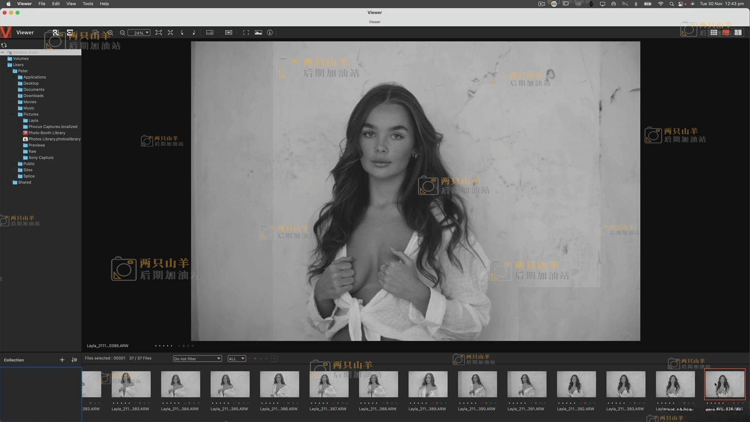Click the zoom out magnifier icon
The height and width of the screenshot is (422, 750).
(x=122, y=33)
